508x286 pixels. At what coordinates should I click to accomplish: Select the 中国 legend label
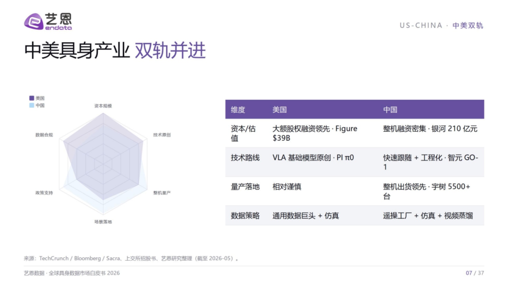tap(40, 105)
